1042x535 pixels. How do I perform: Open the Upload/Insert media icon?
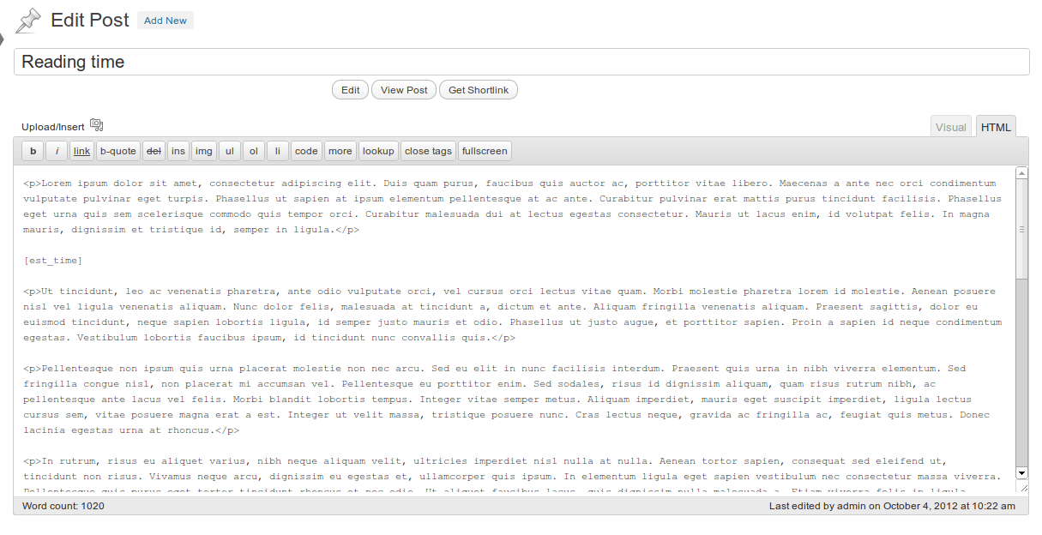(96, 125)
